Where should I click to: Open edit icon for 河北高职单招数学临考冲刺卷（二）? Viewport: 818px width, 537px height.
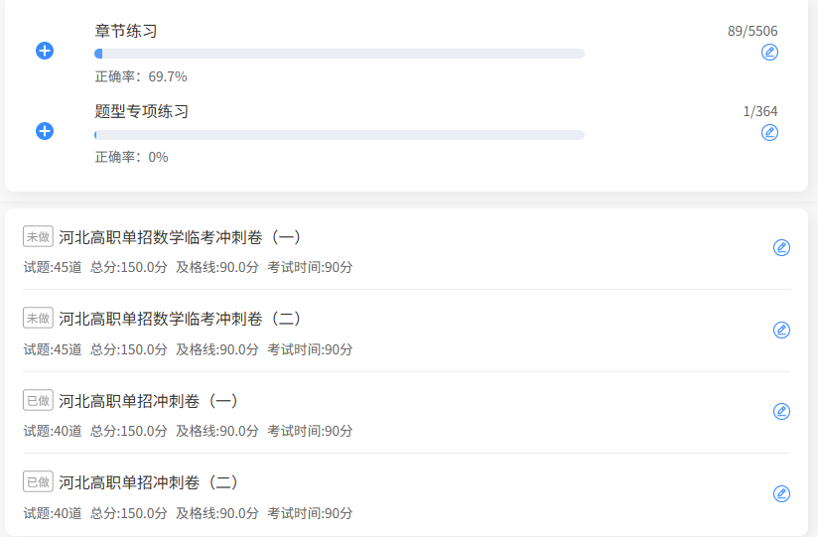tap(781, 330)
